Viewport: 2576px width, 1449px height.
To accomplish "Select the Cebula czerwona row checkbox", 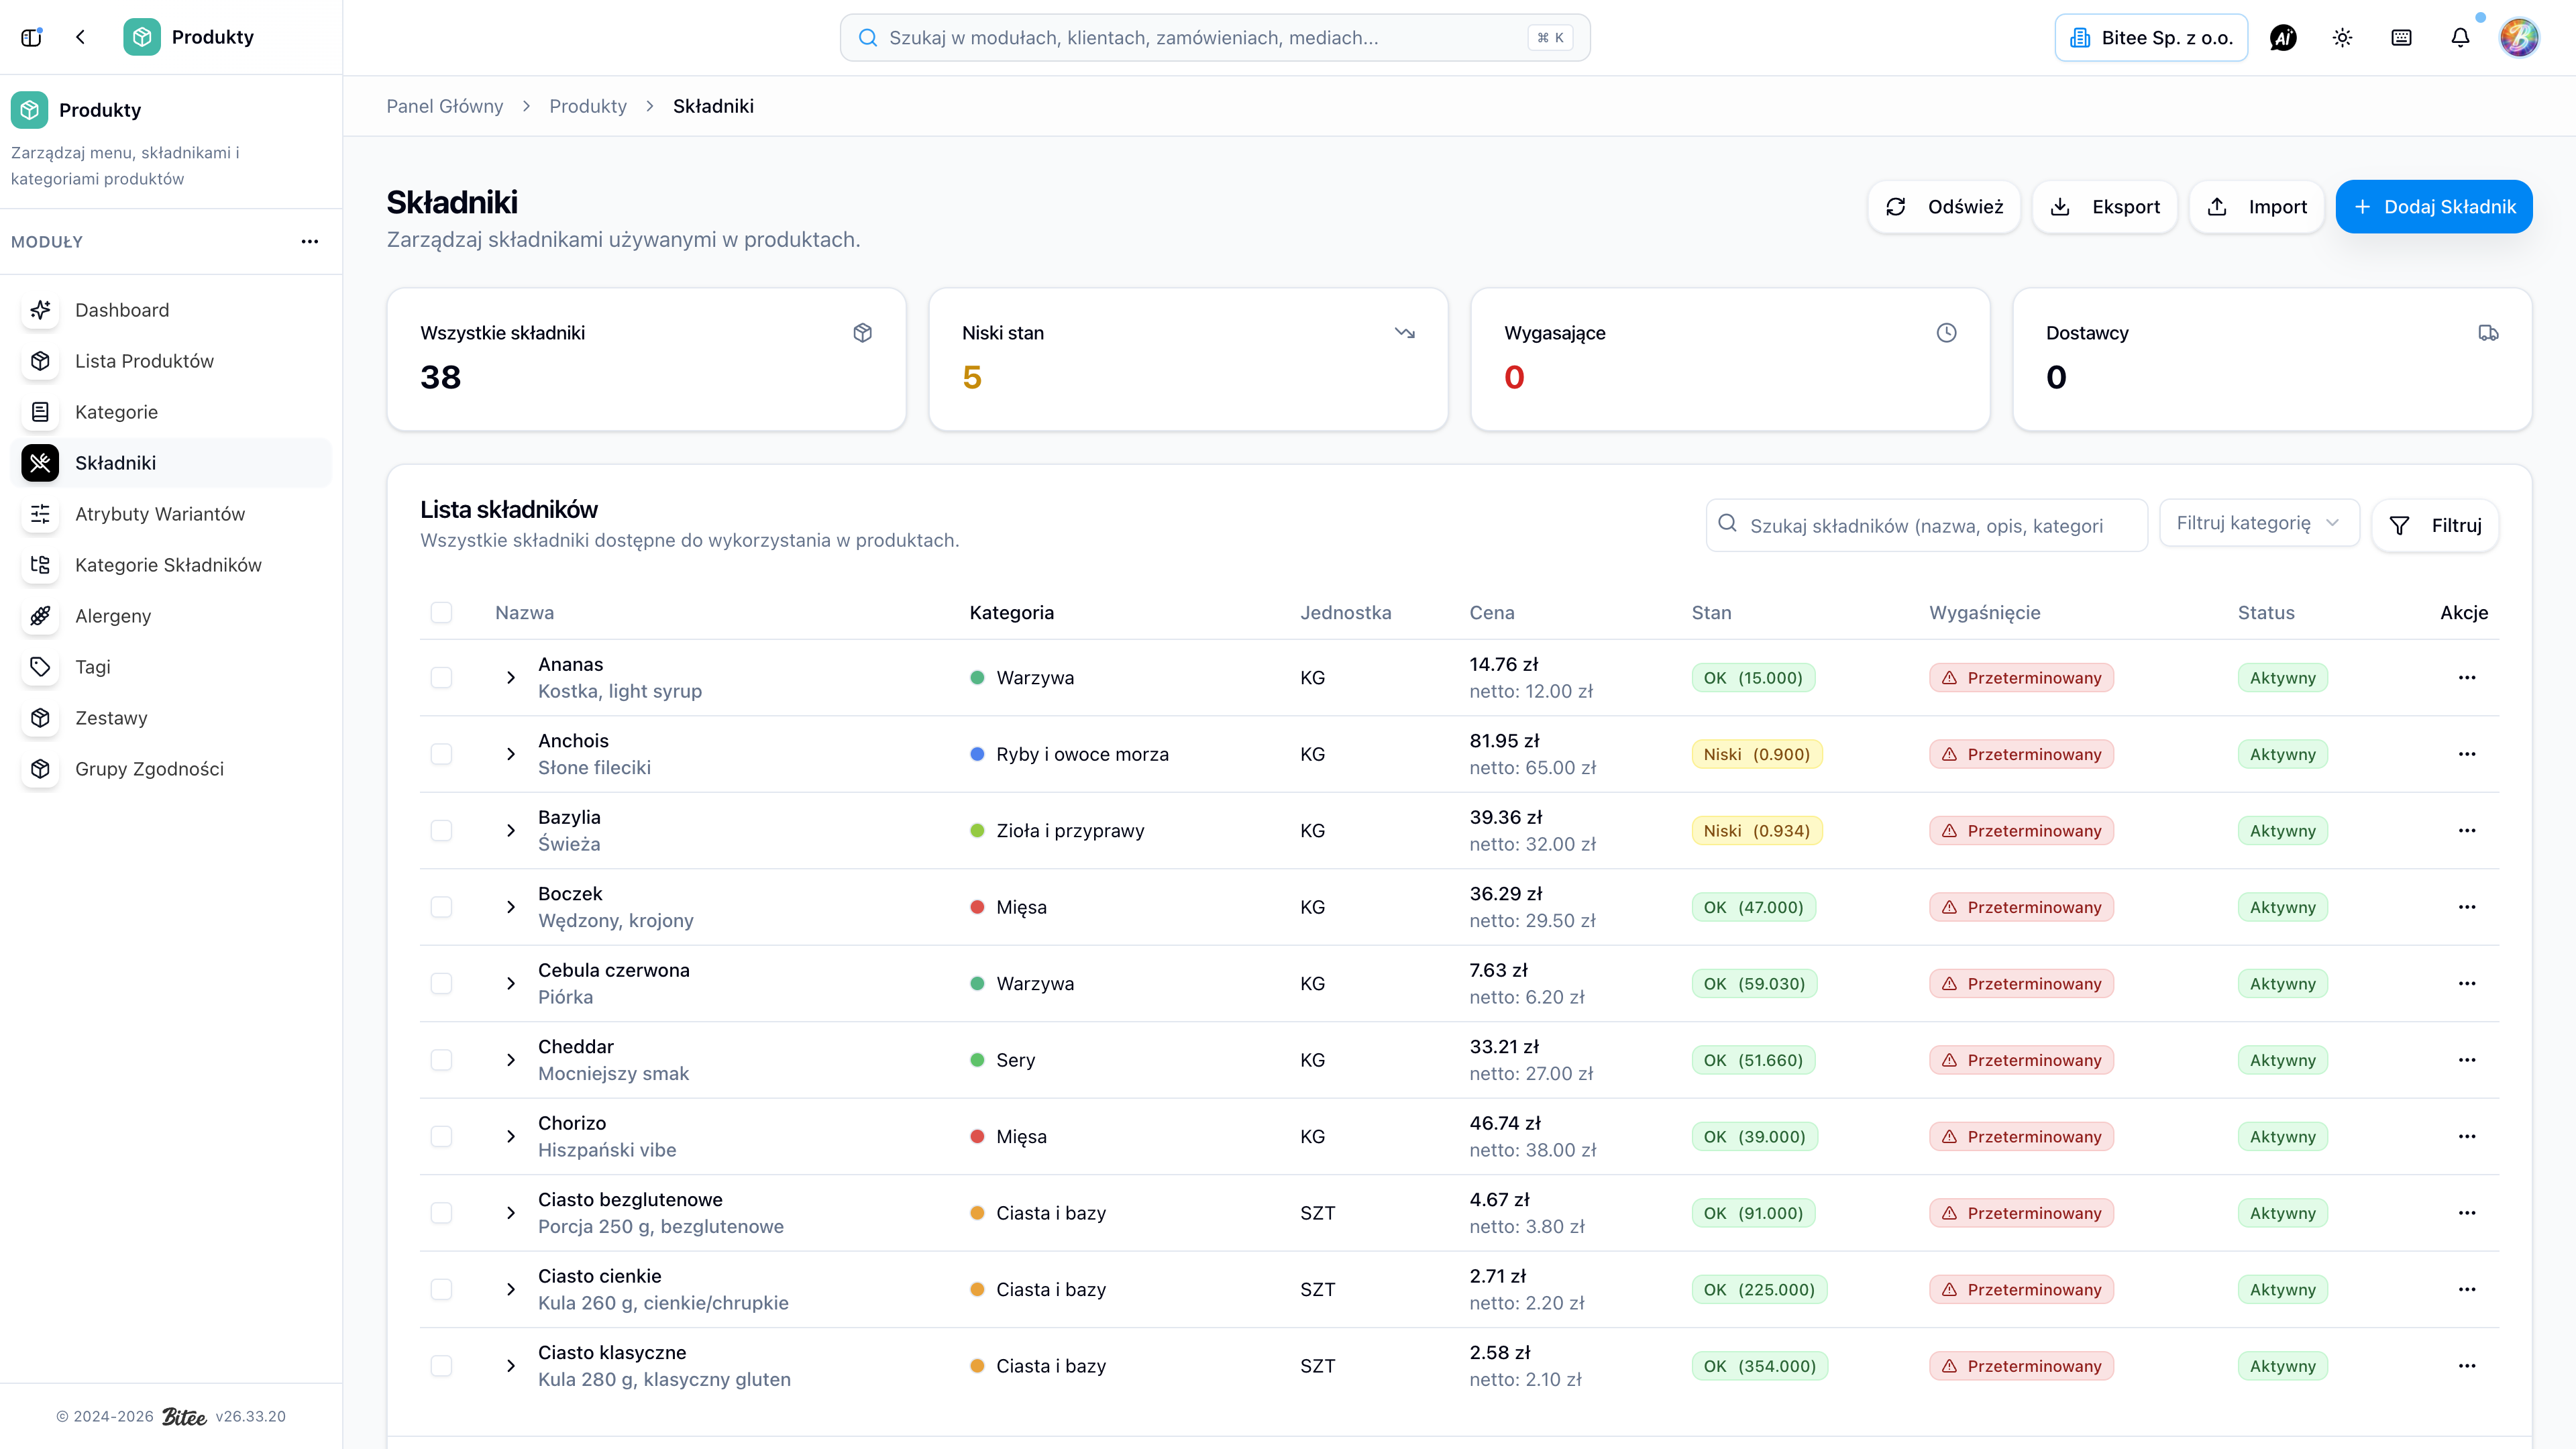I will [x=441, y=984].
